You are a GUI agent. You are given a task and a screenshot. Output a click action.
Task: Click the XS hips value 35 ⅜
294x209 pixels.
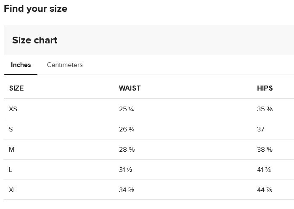265,109
